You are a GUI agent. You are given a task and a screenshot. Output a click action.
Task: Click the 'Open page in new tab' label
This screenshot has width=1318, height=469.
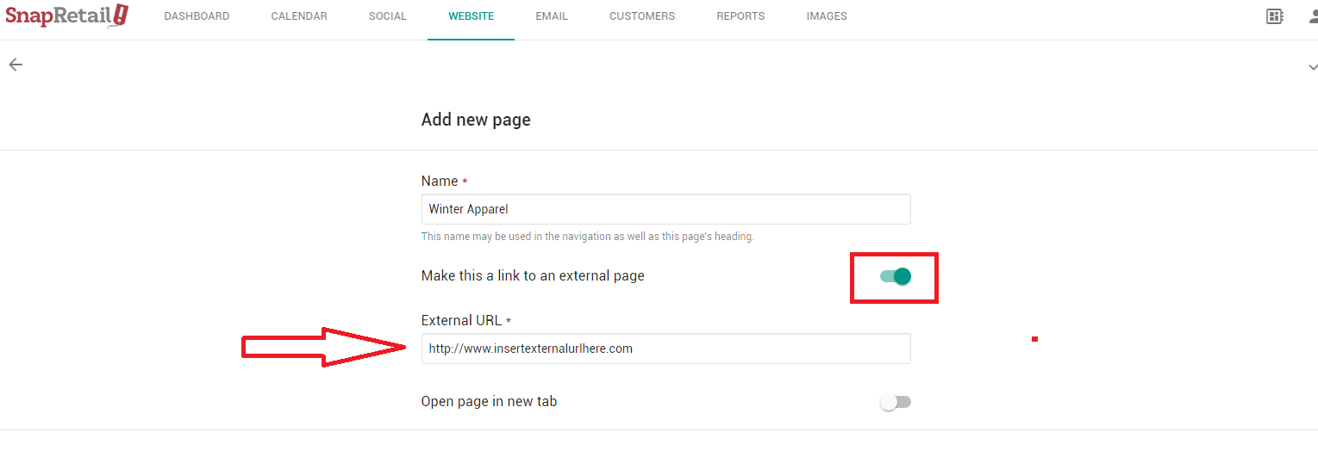[489, 402]
